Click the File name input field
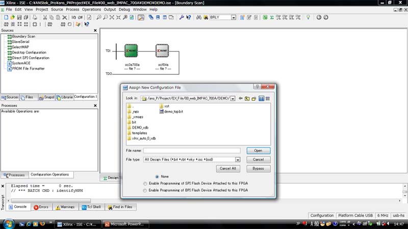The image size is (408, 229). click(x=192, y=150)
